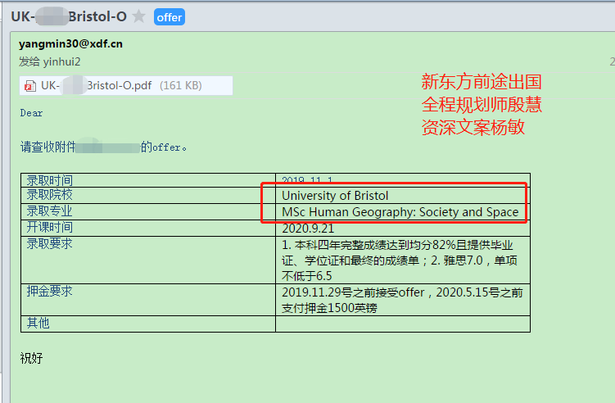Click sender yangmin30@xdf.cn
The width and height of the screenshot is (615, 403).
coord(70,43)
